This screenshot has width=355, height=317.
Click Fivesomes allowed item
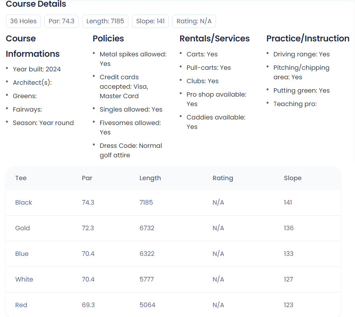pos(130,127)
